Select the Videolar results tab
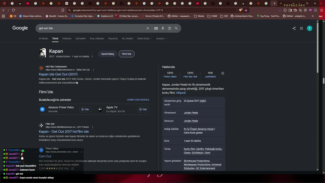 point(67,39)
